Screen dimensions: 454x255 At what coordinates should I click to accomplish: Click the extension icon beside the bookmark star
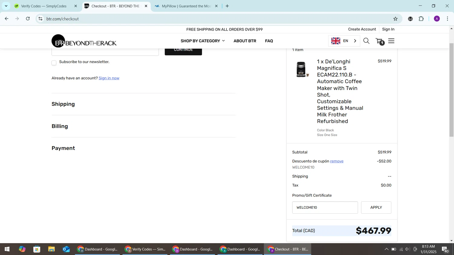point(410,19)
